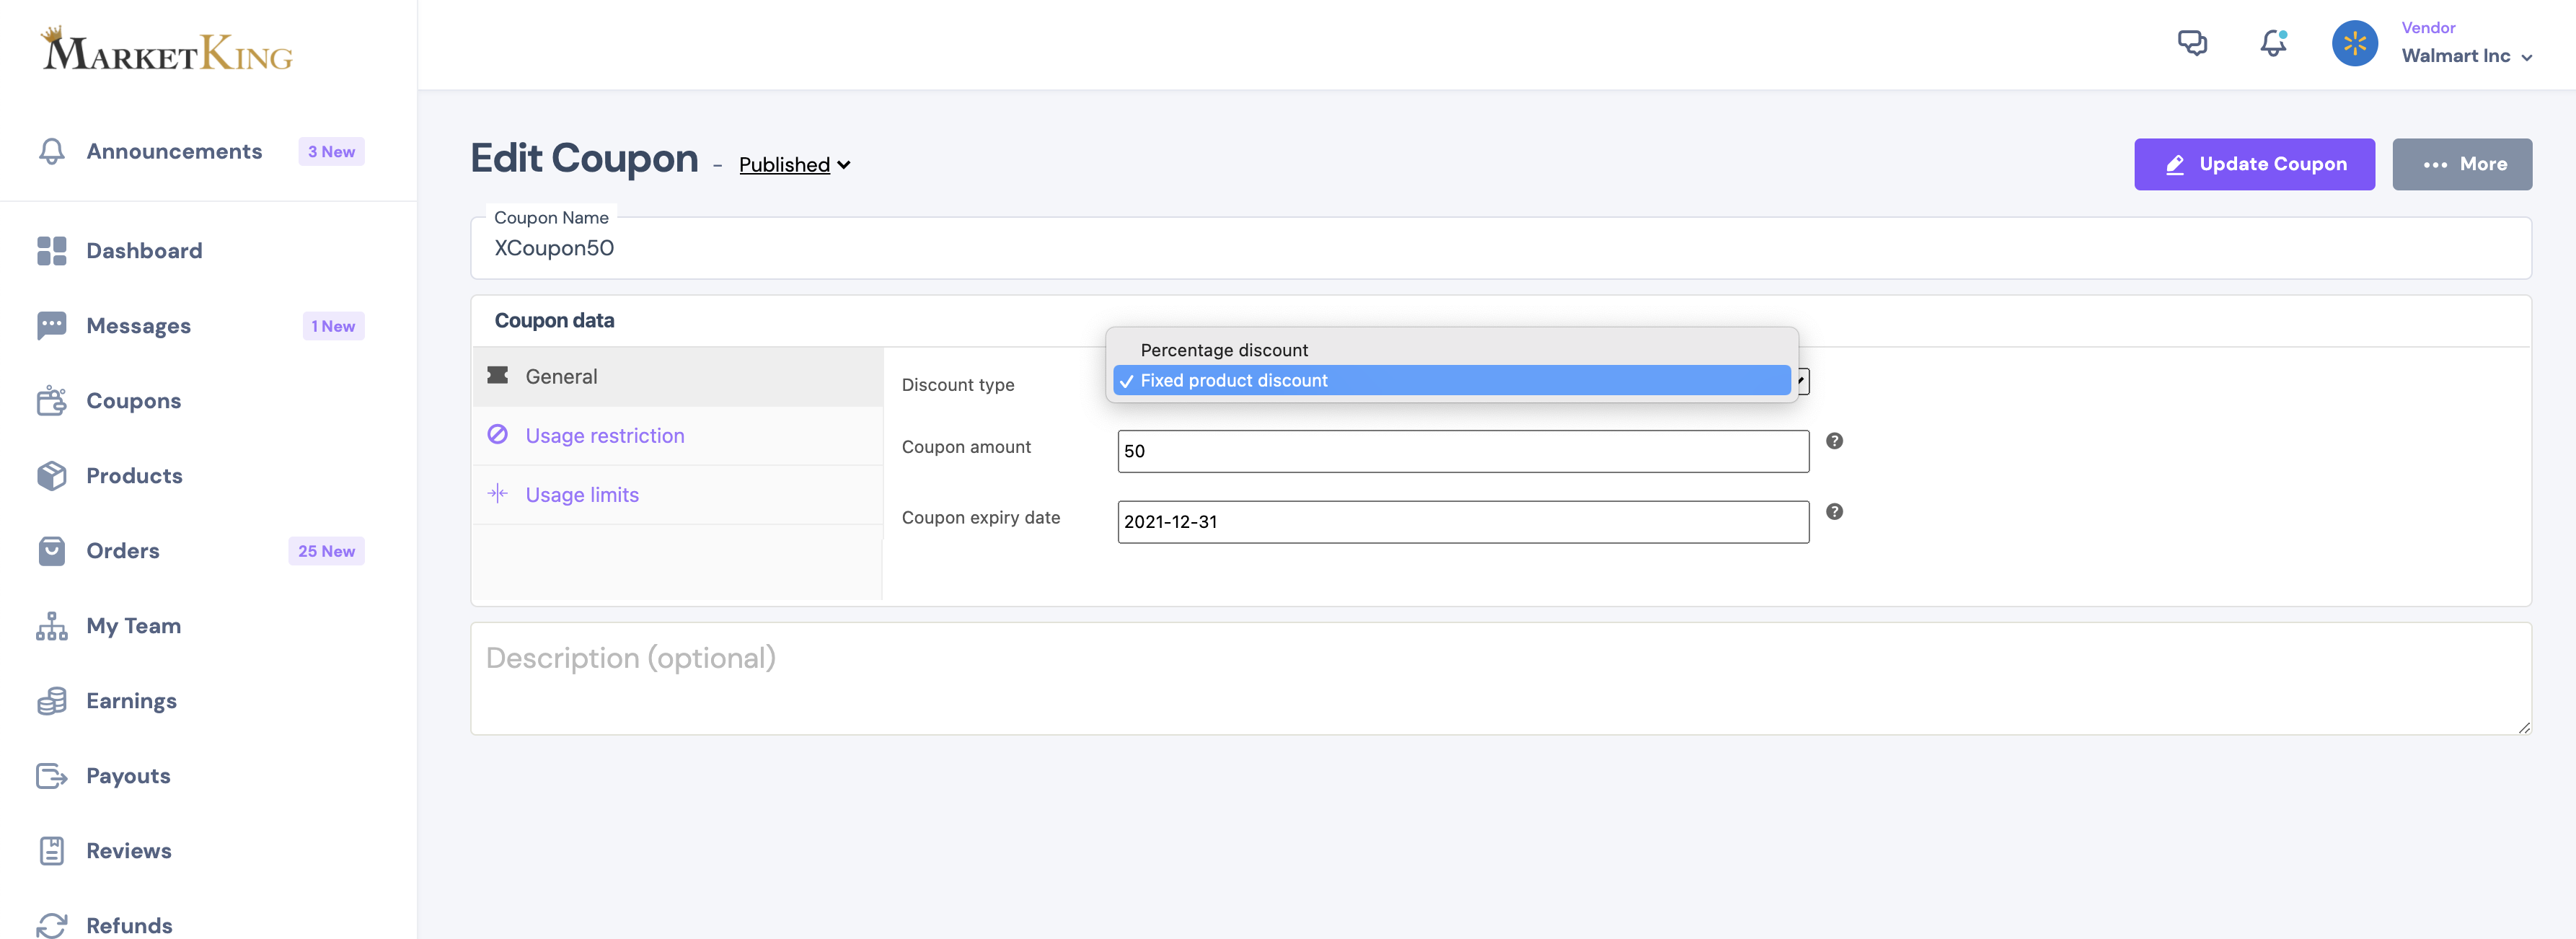Open the Usage limits tab
The image size is (2576, 939).
(x=581, y=495)
